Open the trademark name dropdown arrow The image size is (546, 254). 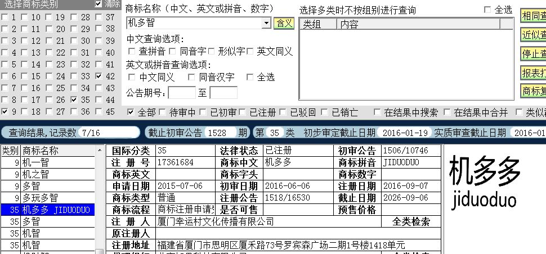pyautogui.click(x=267, y=23)
